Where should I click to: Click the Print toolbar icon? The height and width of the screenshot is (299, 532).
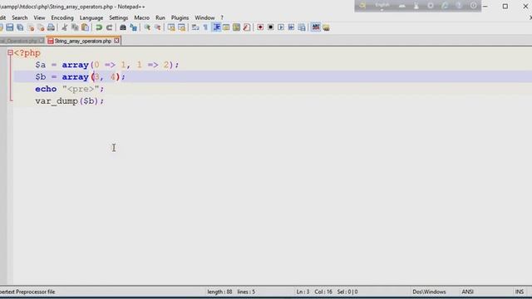[x=51, y=27]
